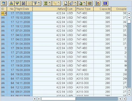Click the down arrow at bottom of vertical scrollbar
This screenshot has height=101, width=132.
pyautogui.click(x=129, y=94)
